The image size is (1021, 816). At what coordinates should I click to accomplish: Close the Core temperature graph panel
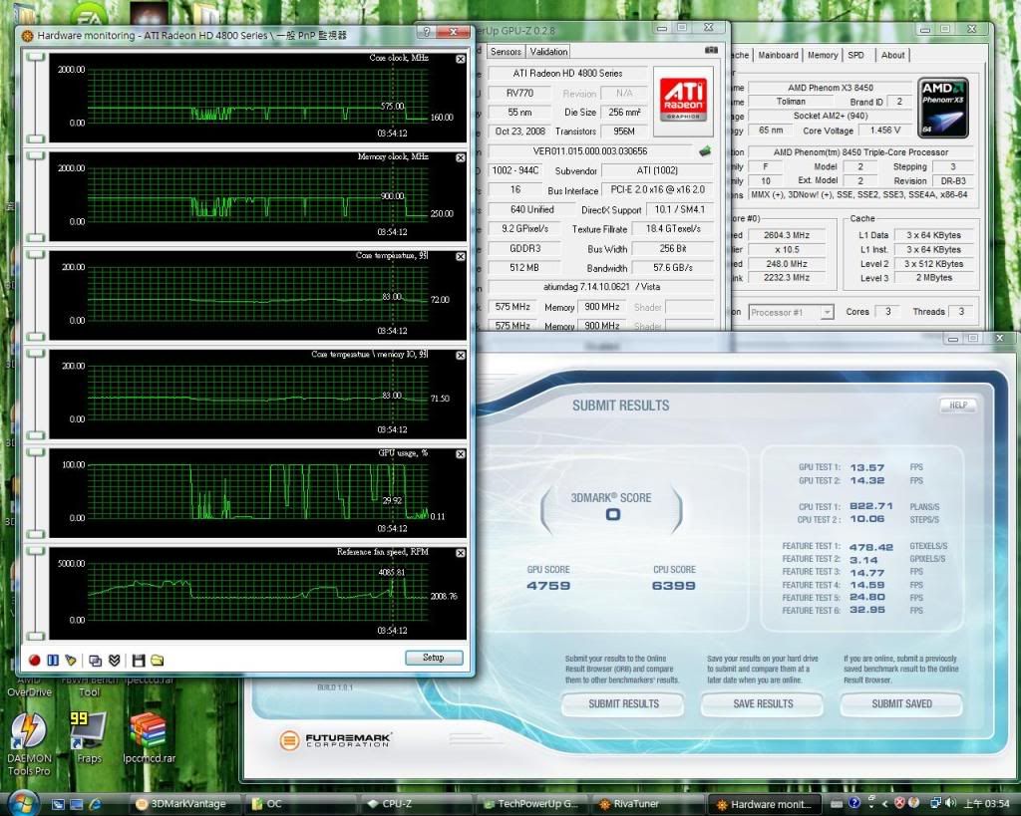[461, 257]
